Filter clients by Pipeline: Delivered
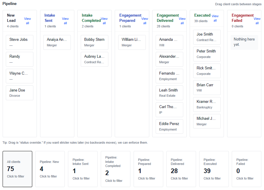264x190 pixels. [181, 169]
